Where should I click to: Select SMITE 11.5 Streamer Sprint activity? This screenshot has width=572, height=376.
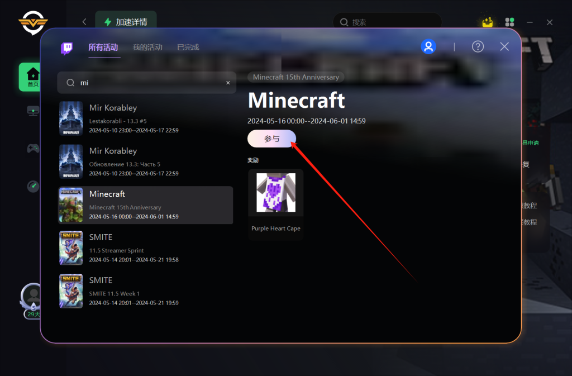tap(146, 248)
